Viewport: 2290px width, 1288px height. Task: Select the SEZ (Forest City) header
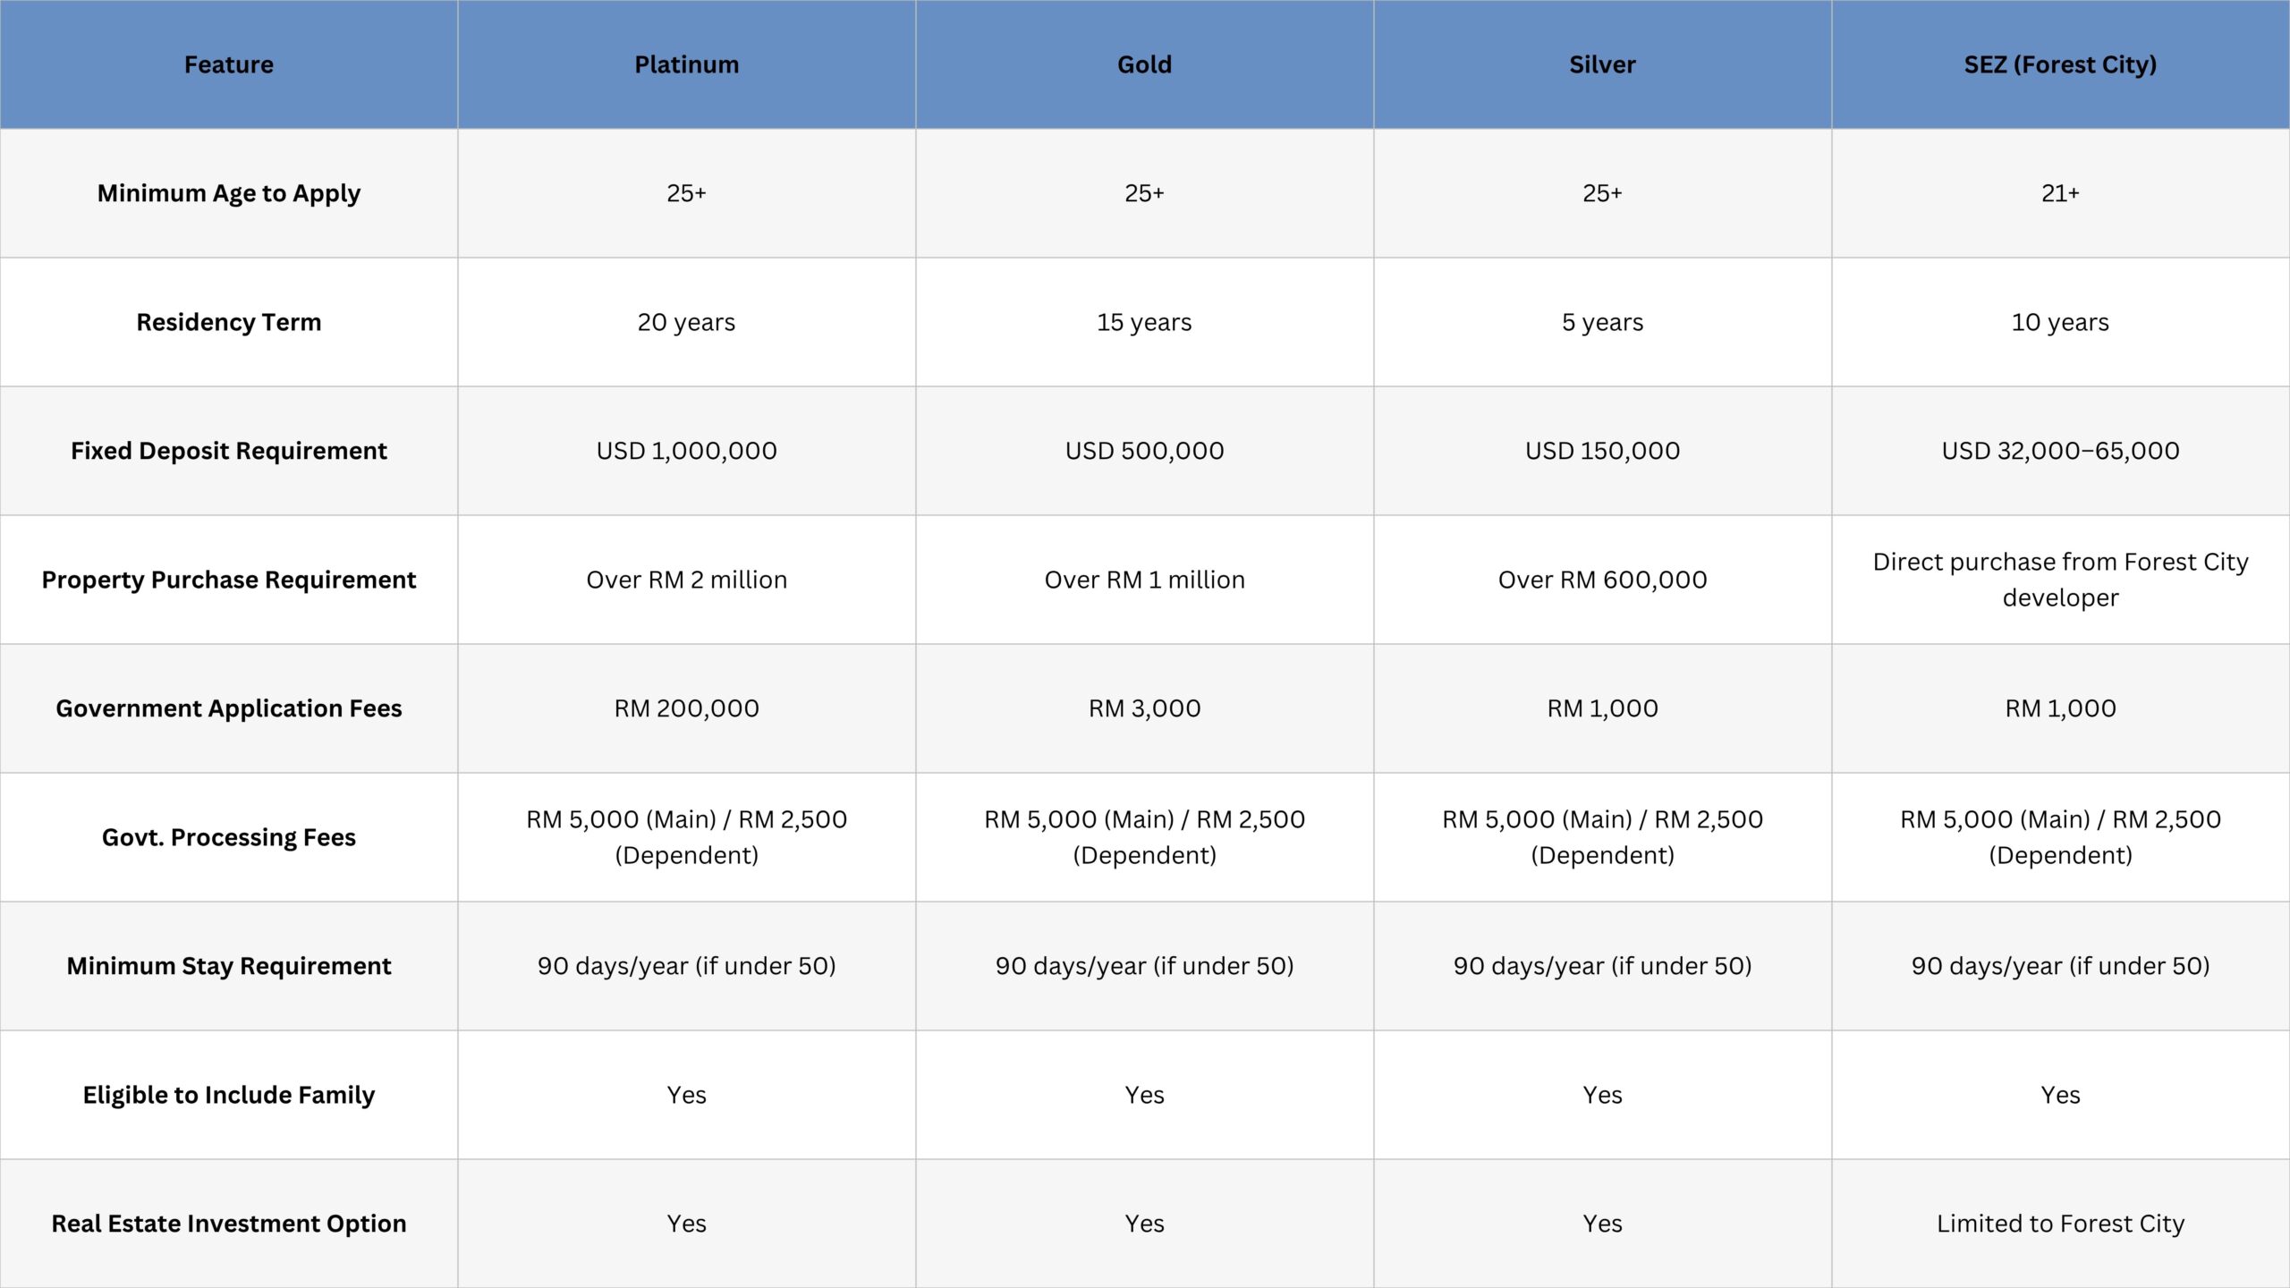tap(2060, 64)
